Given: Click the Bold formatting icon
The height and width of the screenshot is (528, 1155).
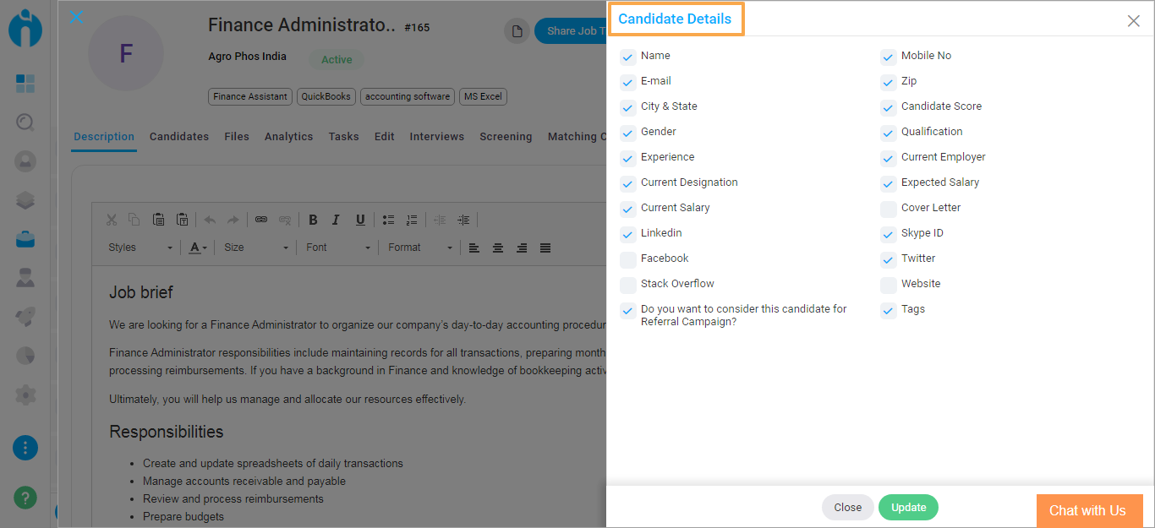Looking at the screenshot, I should (x=313, y=220).
